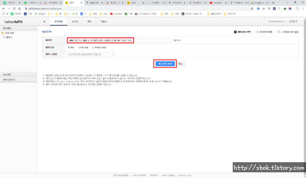The height and width of the screenshot is (178, 306).
Task: Click the cancel button beside the blue button
Action: pos(181,64)
